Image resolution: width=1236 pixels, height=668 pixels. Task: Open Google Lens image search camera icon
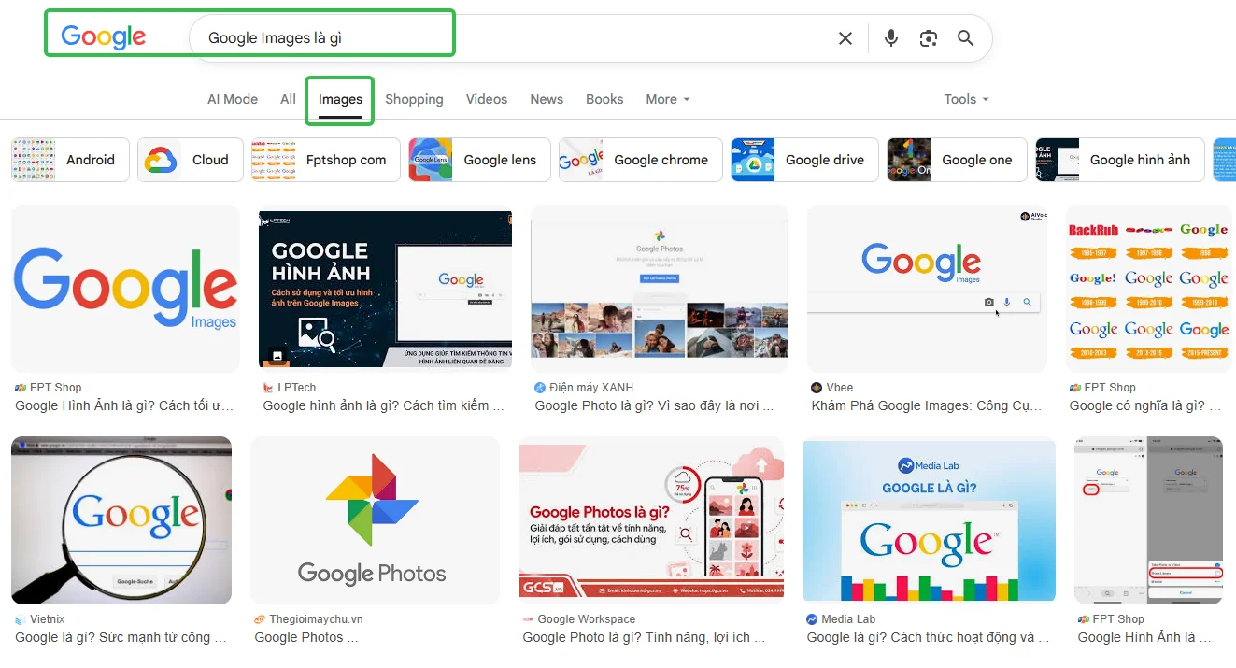tap(928, 38)
